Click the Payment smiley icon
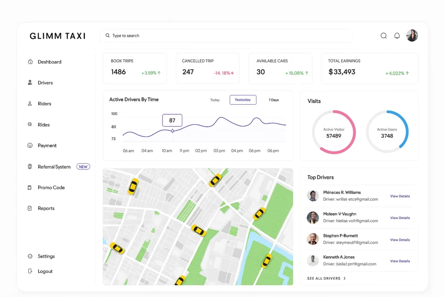Image resolution: width=445 pixels, height=297 pixels. (30, 146)
